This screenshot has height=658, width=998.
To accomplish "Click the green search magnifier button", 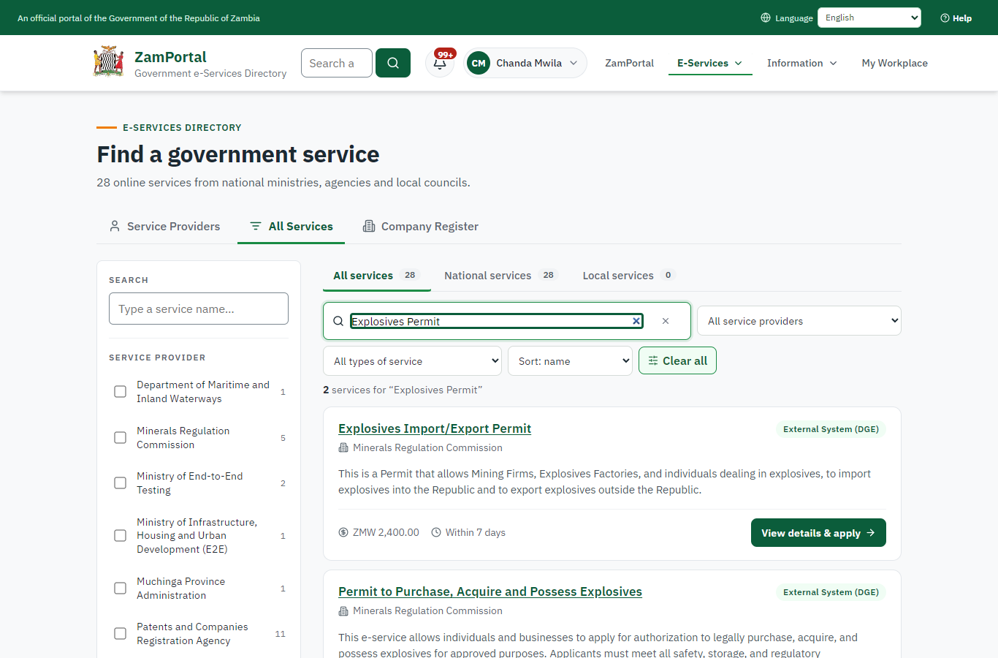I will click(393, 63).
